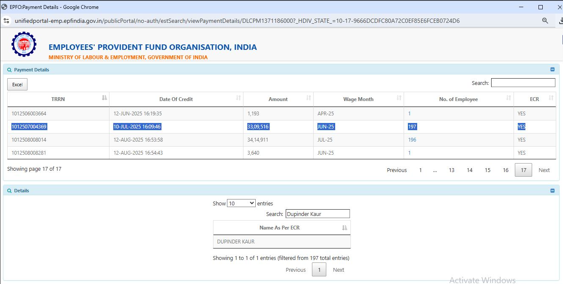Click Previous in payment pagination
563x284 pixels.
pos(396,170)
